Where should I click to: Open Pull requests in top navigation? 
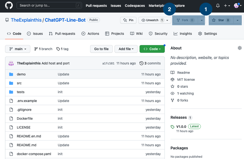(96, 6)
